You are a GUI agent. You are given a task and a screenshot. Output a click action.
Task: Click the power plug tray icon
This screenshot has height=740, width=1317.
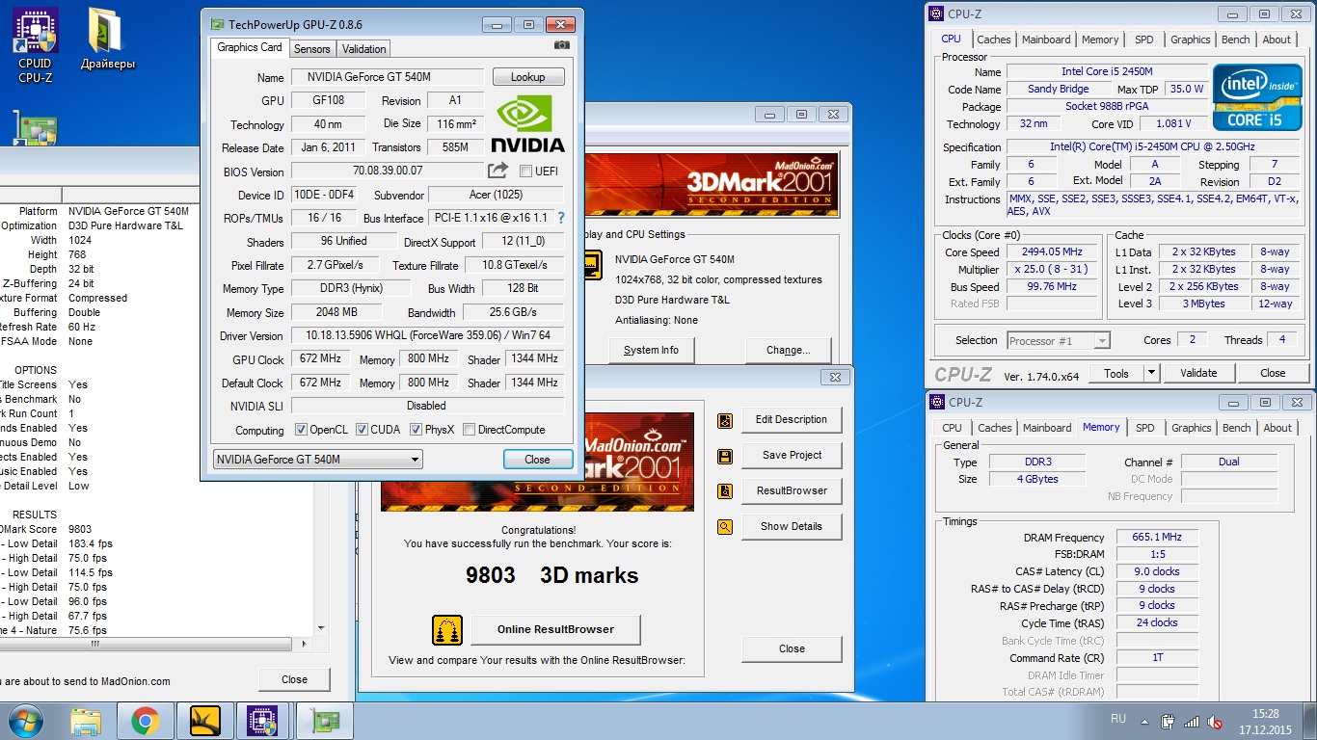(1169, 721)
